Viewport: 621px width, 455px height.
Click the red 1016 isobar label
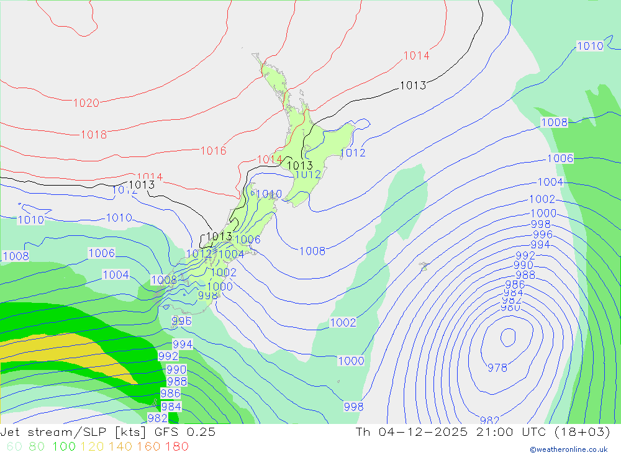[214, 150]
